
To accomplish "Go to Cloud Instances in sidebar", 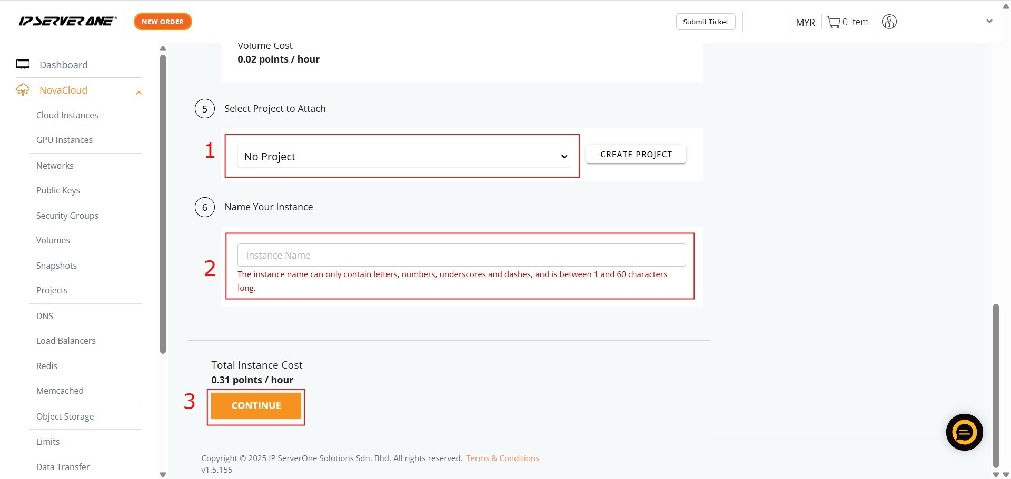I will tap(67, 115).
